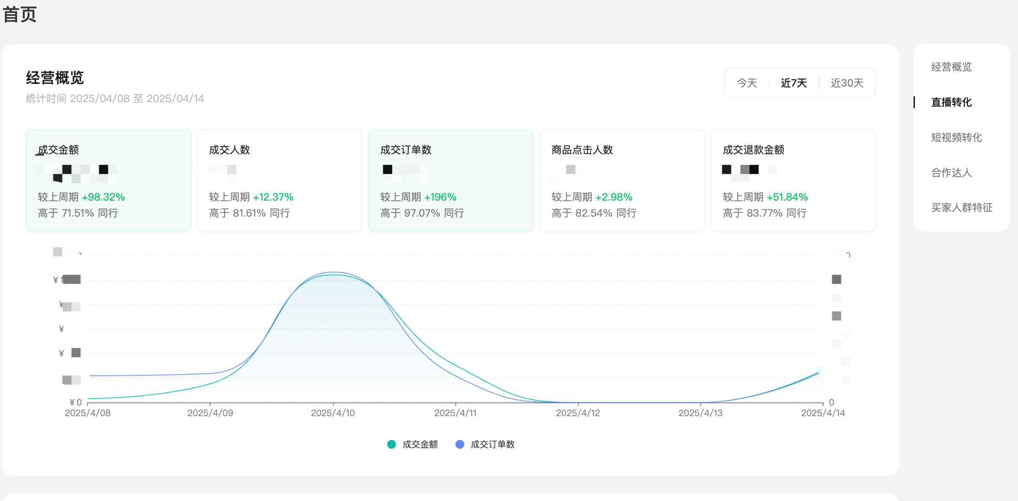Jump to 经营概览 in side navigation
Viewport: 1018px width, 501px height.
tap(951, 67)
